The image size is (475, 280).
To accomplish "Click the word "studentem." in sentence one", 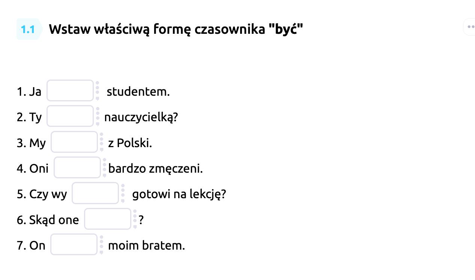I will pos(138,91).
